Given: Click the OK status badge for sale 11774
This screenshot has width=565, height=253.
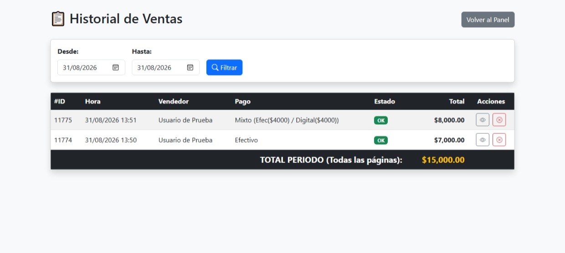Looking at the screenshot, I should coord(381,140).
